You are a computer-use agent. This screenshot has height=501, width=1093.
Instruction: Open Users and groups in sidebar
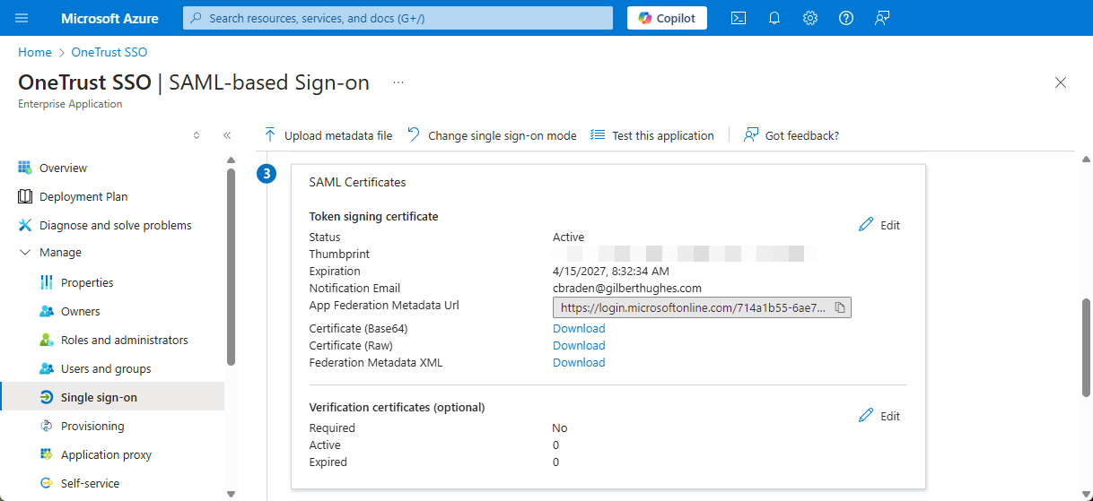click(x=106, y=368)
